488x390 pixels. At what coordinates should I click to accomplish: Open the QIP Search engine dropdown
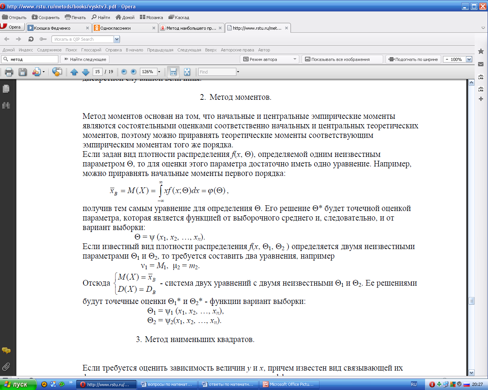117,39
